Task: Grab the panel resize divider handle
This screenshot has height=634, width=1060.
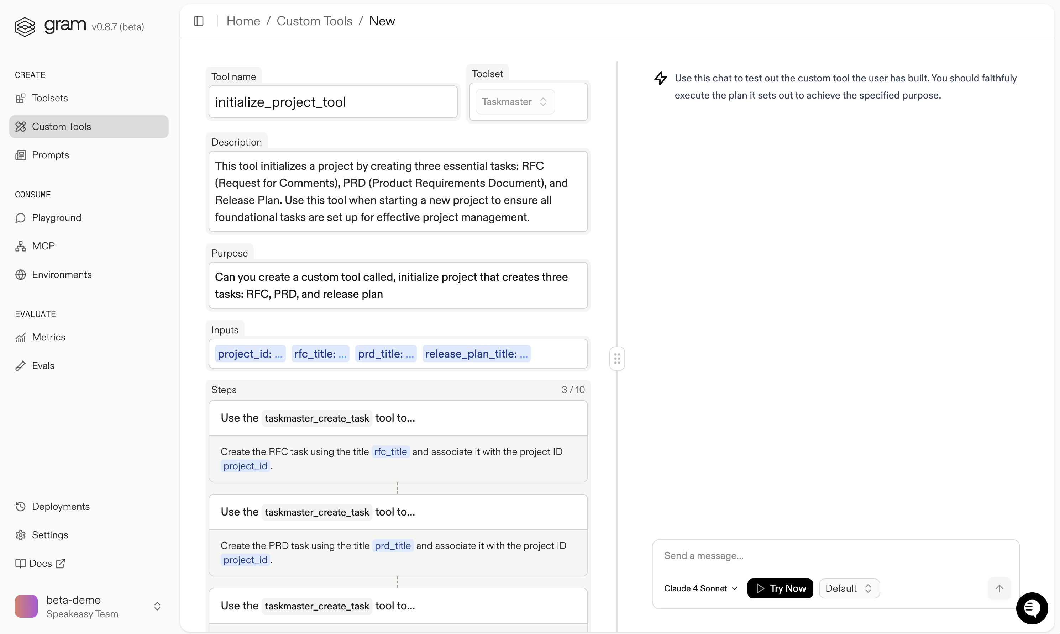Action: (617, 358)
